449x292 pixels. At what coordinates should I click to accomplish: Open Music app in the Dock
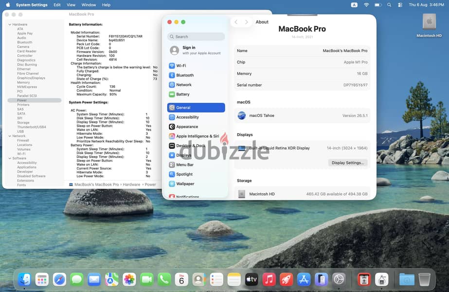(269, 279)
